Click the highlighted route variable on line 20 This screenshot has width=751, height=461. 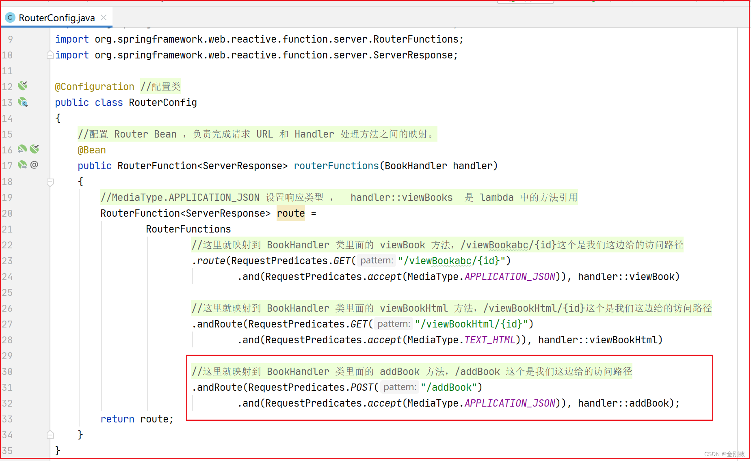291,213
